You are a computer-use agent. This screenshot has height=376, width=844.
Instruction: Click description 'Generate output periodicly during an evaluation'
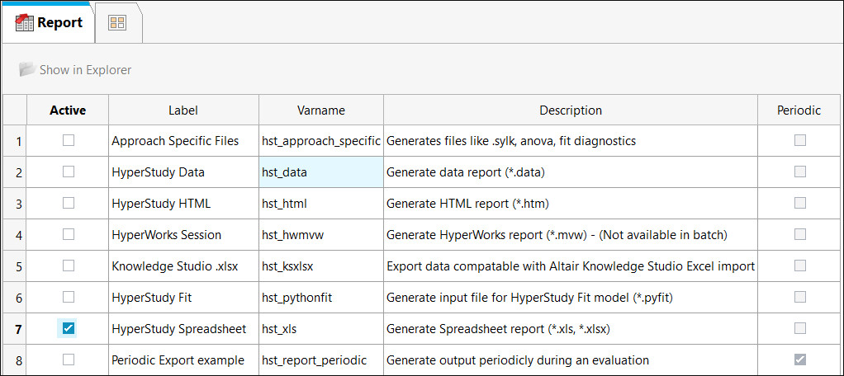(x=571, y=360)
